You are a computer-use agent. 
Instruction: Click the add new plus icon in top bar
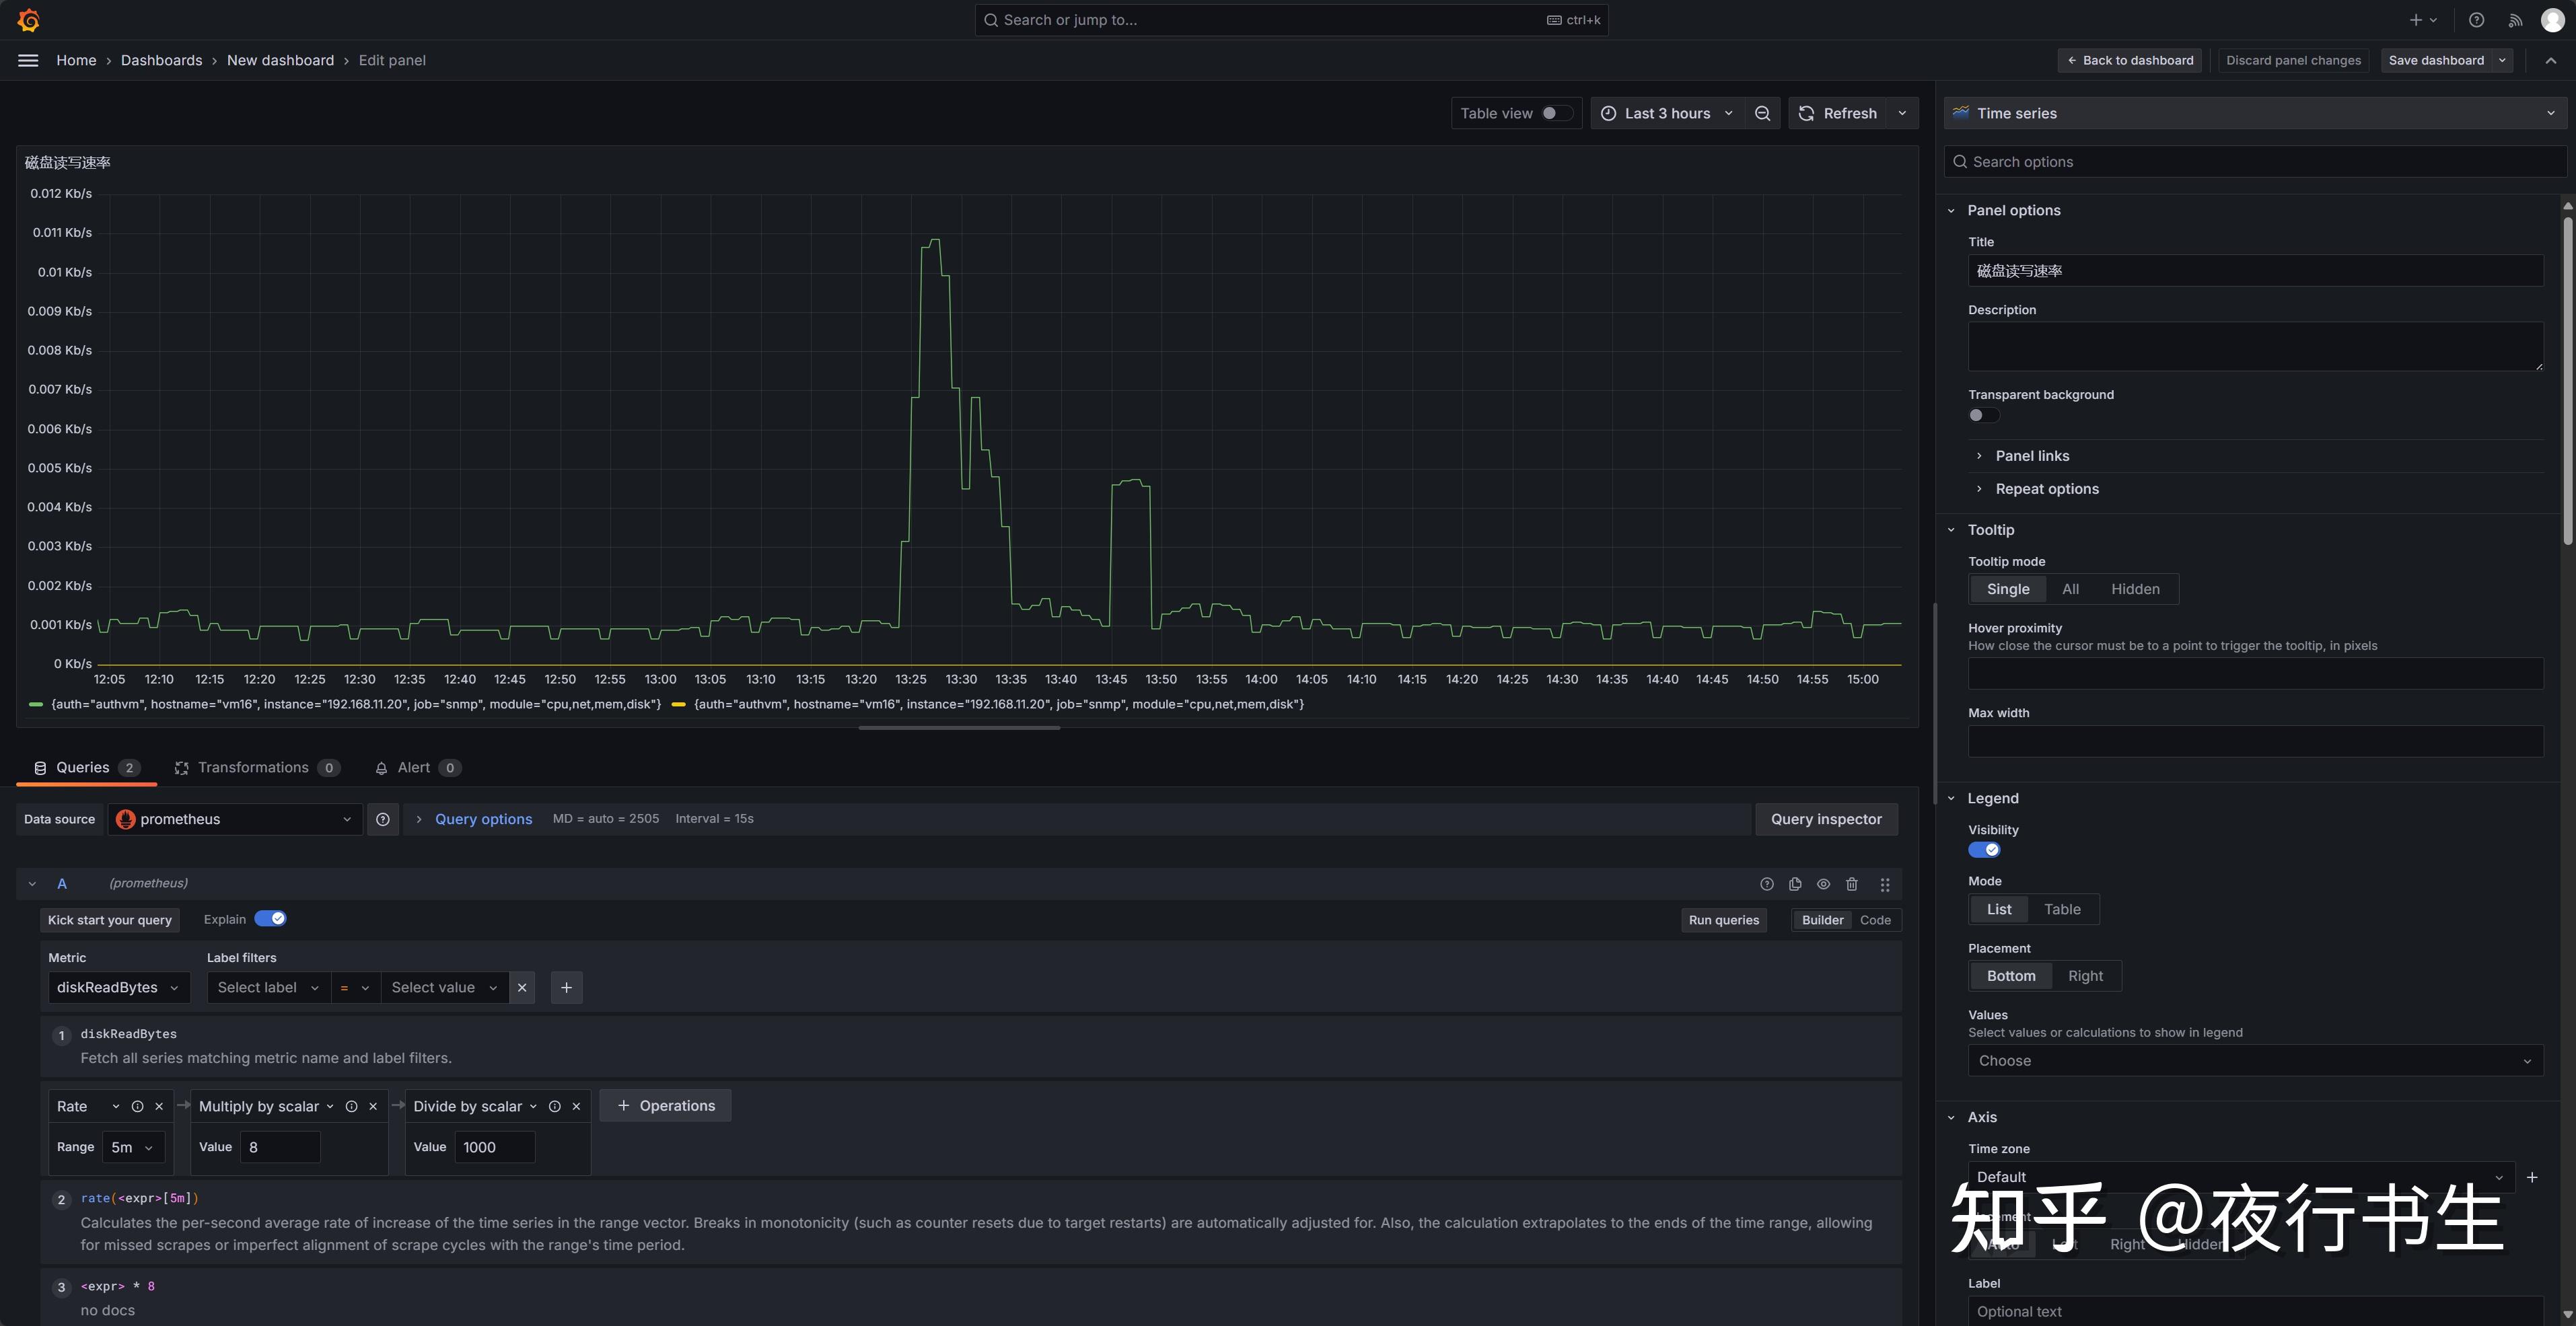(2422, 20)
